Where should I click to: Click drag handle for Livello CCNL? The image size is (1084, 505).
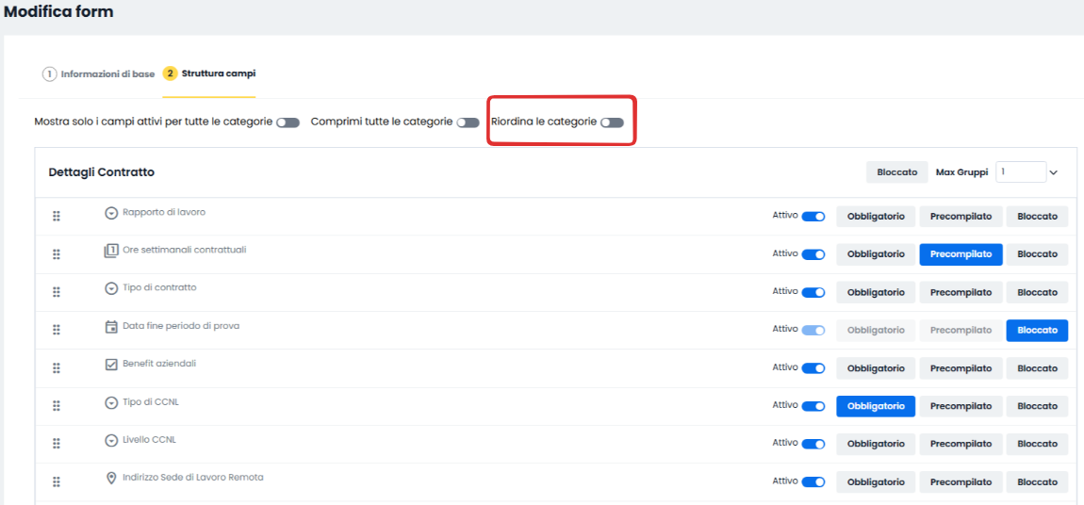click(57, 444)
